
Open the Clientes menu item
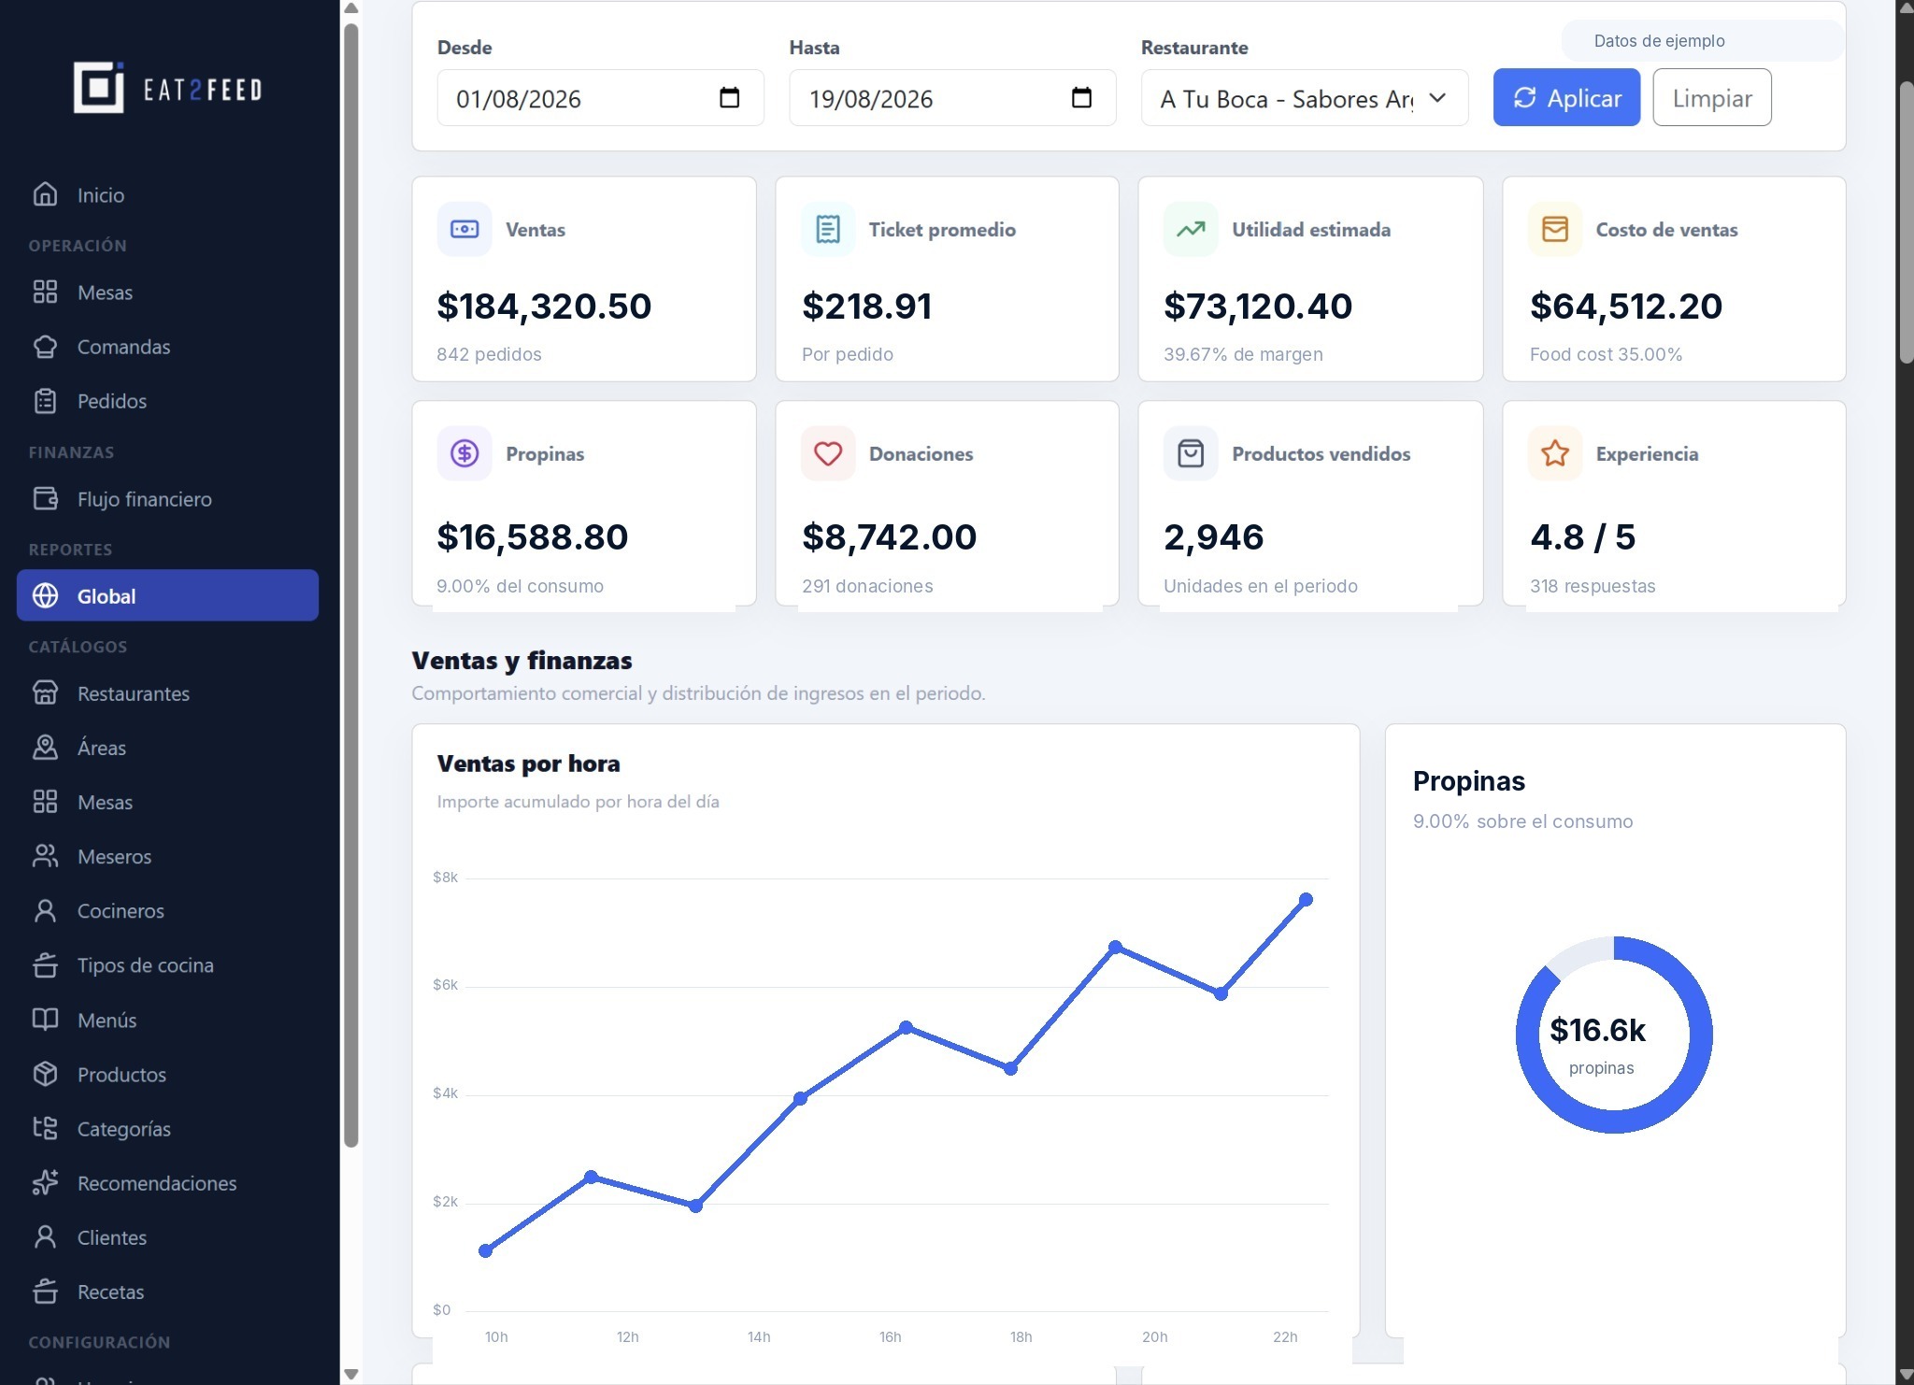pos(112,1237)
